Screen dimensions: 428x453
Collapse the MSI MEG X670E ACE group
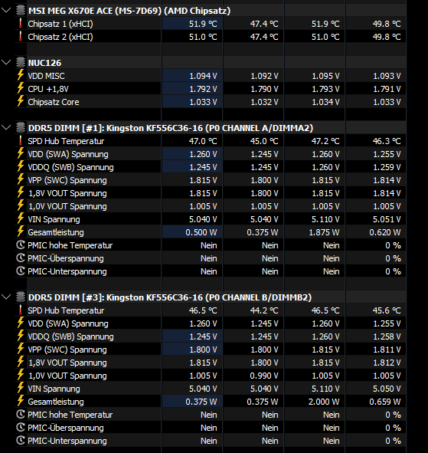6,11
